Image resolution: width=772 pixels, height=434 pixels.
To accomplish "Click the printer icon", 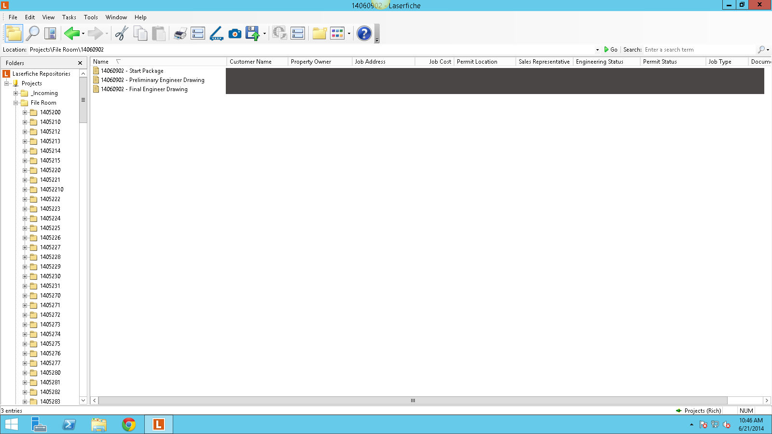I will [180, 34].
